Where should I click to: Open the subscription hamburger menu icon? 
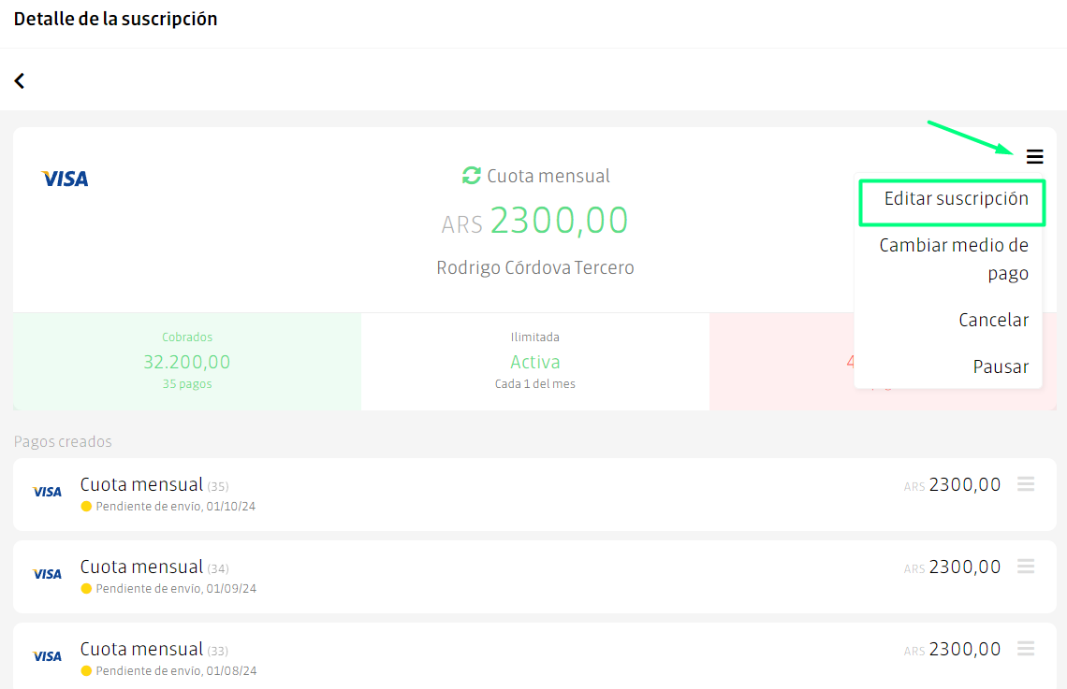(x=1034, y=157)
